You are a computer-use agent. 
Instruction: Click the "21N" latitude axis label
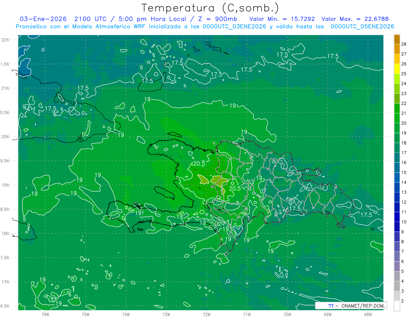[x=5, y=88]
